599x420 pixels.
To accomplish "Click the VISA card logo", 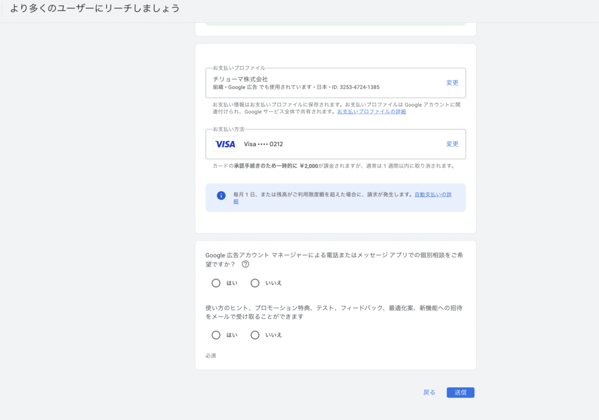I will pyautogui.click(x=225, y=144).
